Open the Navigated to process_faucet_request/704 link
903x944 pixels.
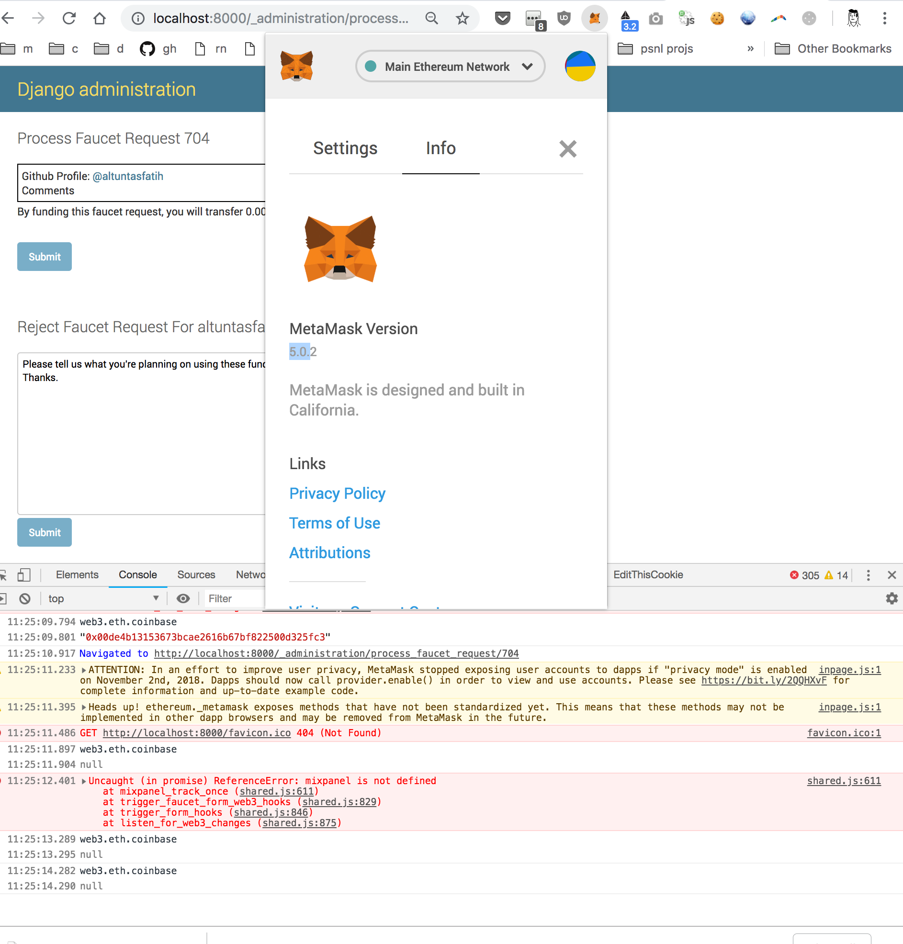point(336,653)
